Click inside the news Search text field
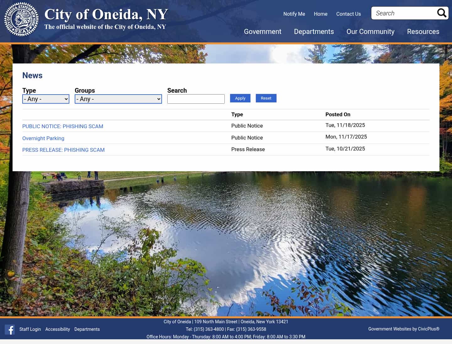This screenshot has height=344, width=452. [x=196, y=99]
